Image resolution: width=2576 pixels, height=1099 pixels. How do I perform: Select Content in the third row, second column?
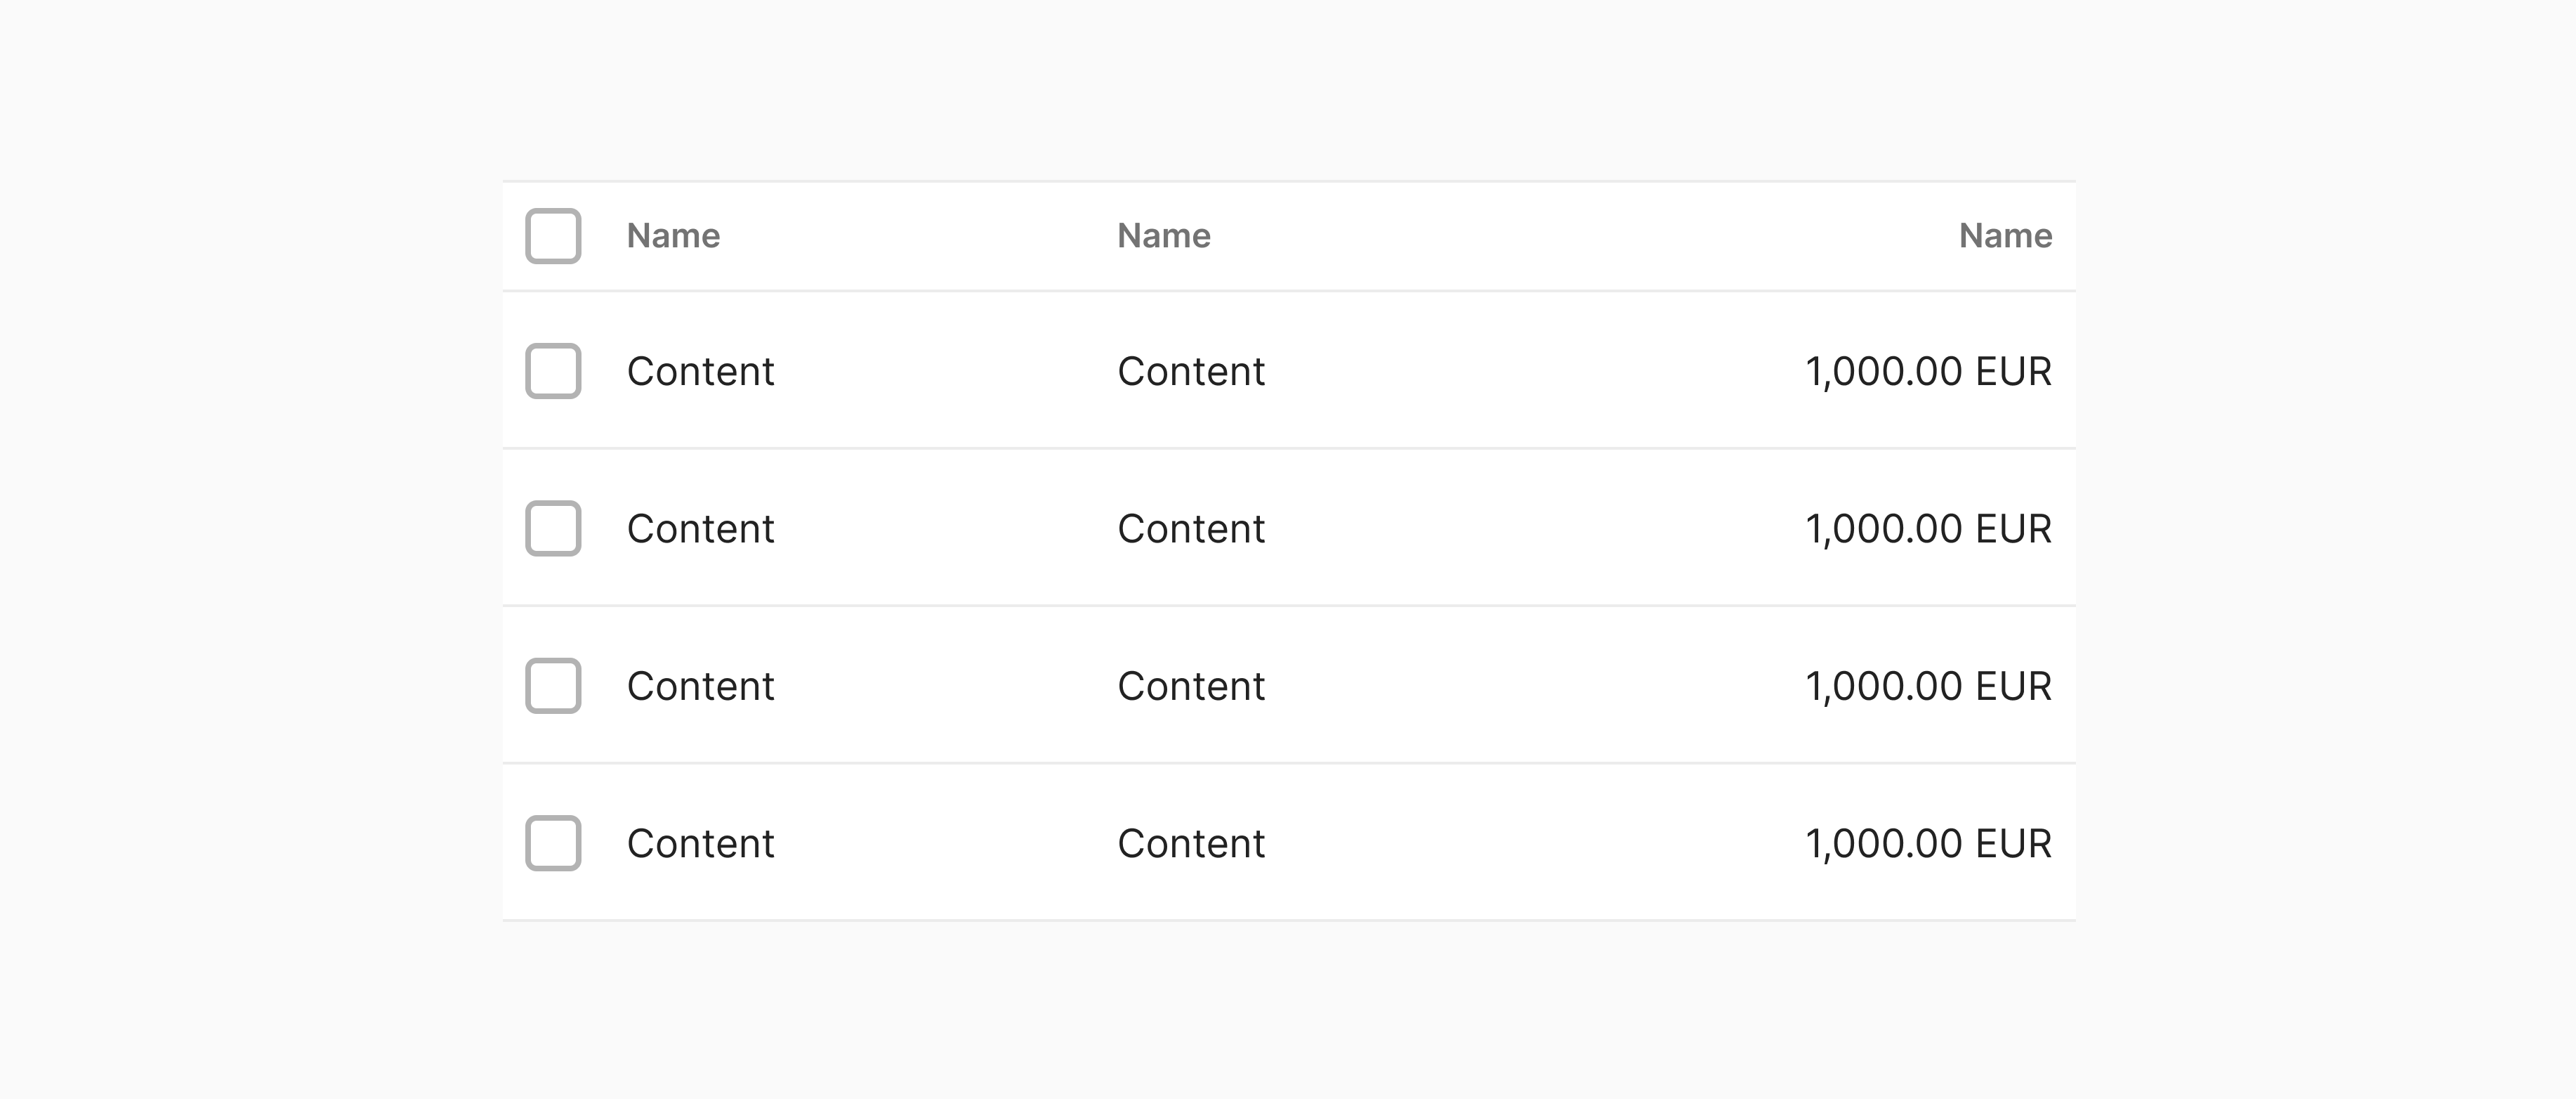coord(1191,687)
